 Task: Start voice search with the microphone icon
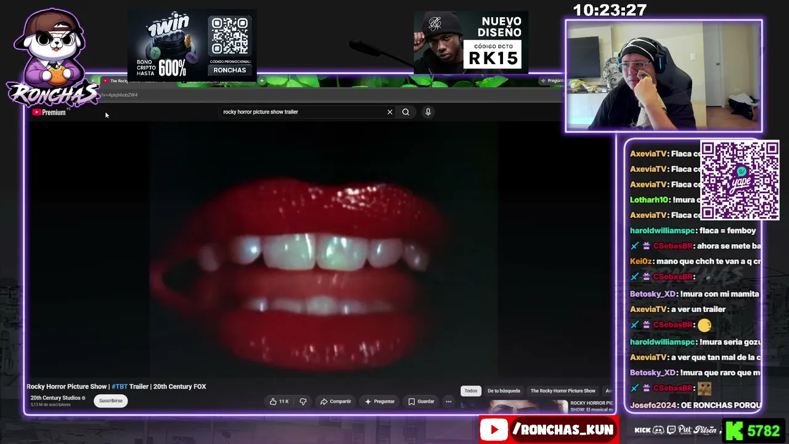pos(428,112)
